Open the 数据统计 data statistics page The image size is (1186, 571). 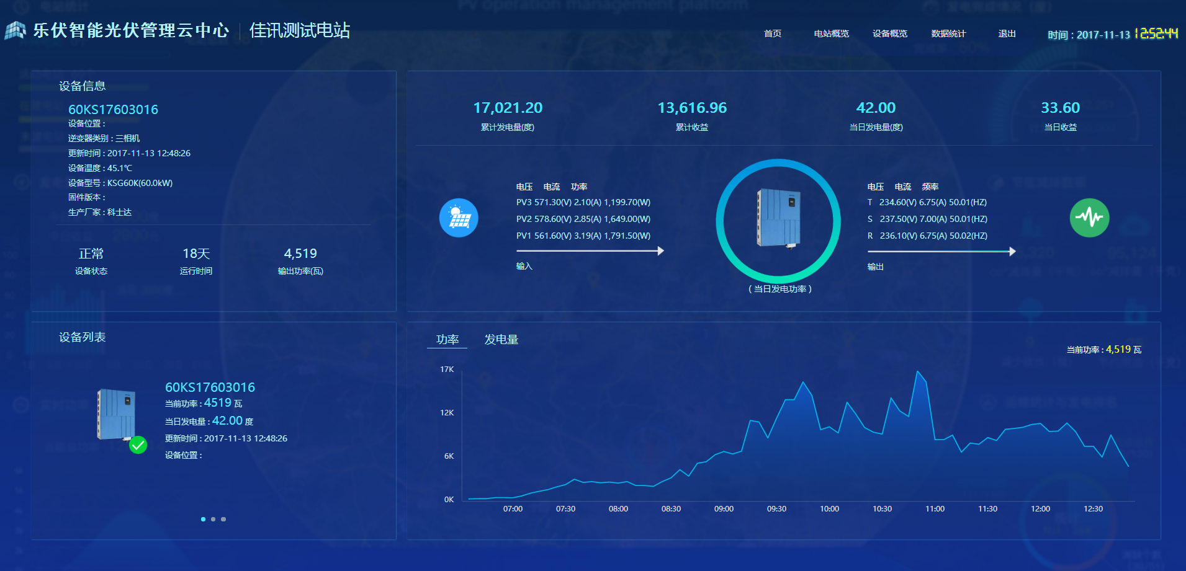click(948, 33)
